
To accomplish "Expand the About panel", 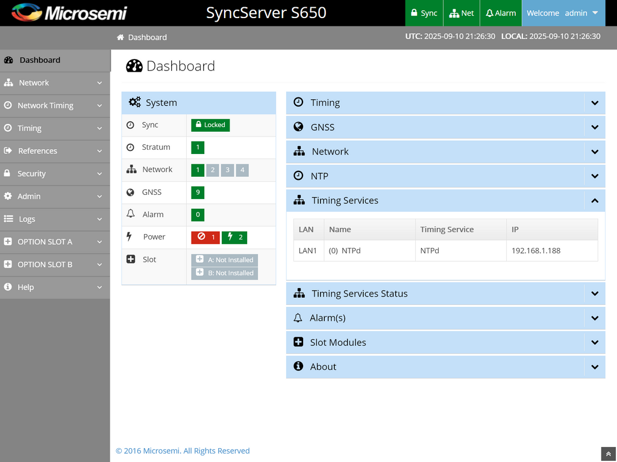I will pyautogui.click(x=445, y=366).
